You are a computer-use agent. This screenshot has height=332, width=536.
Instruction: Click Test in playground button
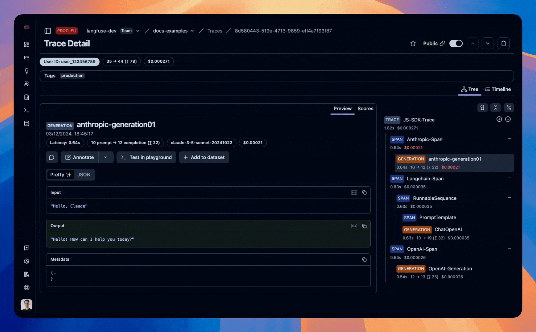[146, 157]
